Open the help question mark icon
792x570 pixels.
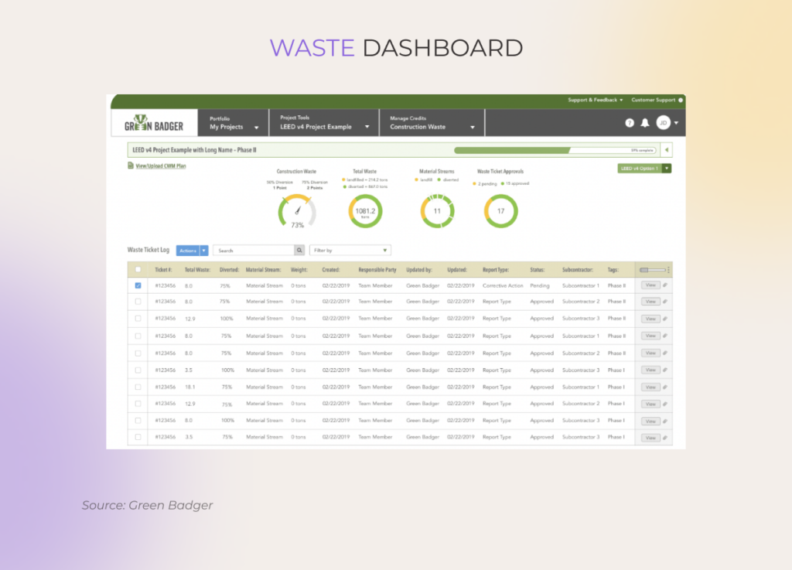pyautogui.click(x=629, y=123)
